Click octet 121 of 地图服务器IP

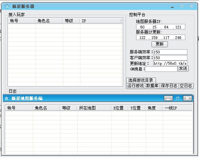tap(178, 27)
